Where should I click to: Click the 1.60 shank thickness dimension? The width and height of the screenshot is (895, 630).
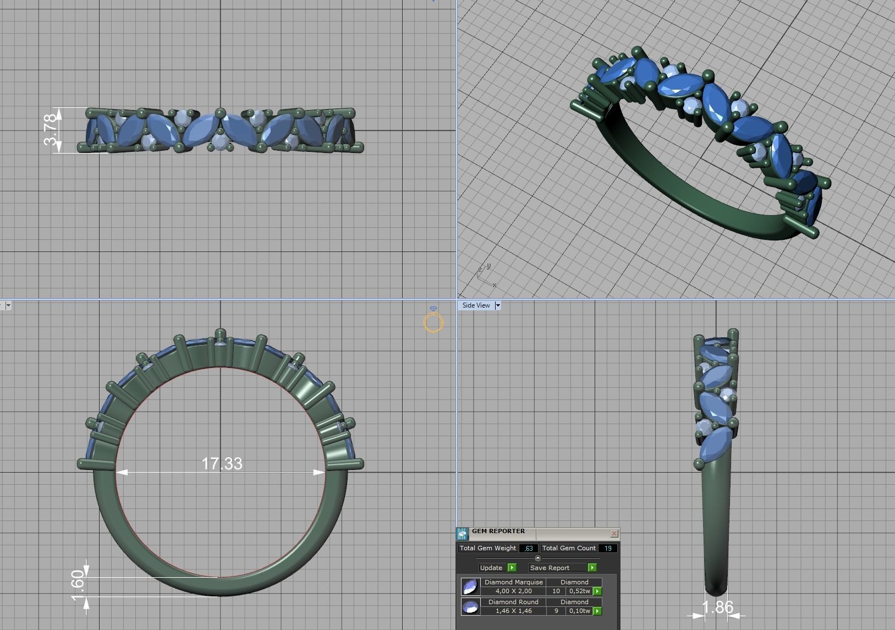click(78, 586)
